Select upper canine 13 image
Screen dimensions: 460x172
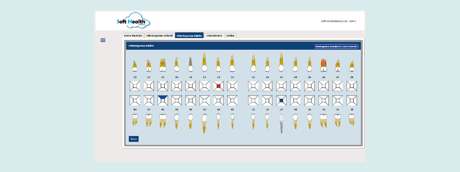pyautogui.click(x=205, y=62)
